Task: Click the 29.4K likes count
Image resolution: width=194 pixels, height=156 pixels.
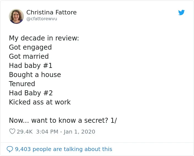Action: coord(25,132)
